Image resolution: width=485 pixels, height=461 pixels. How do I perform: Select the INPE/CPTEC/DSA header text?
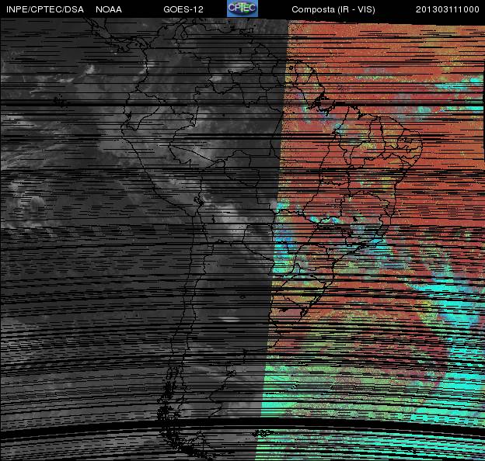coord(45,9)
